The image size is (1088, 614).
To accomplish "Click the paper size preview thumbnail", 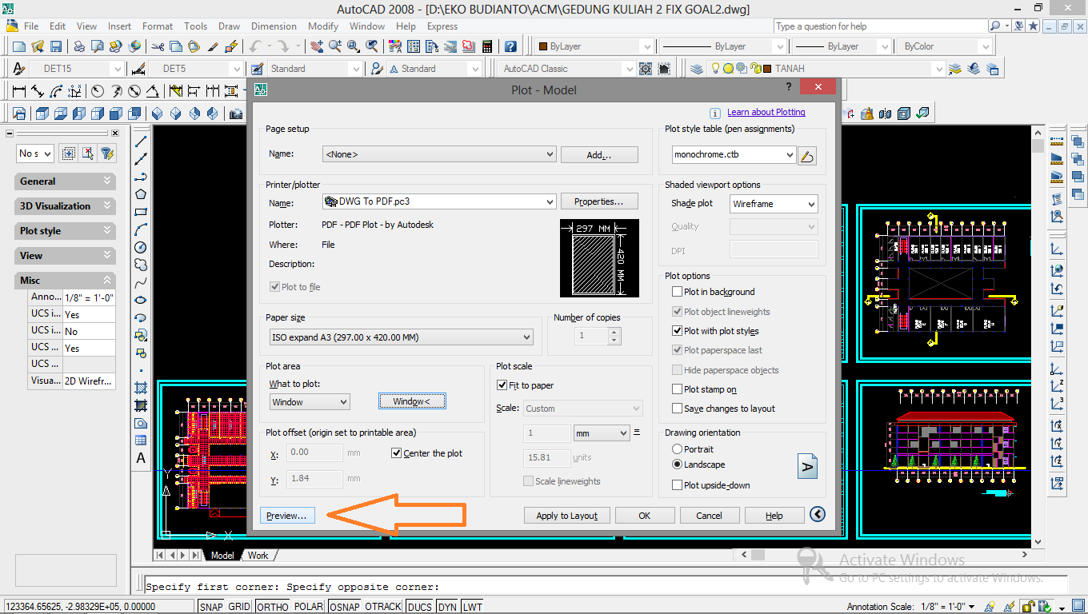I will tap(599, 259).
